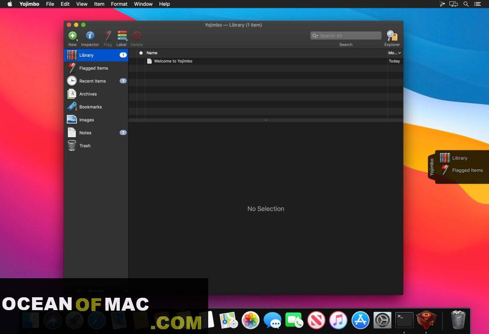The width and height of the screenshot is (489, 334).
Task: Click the Spotlight search icon in menu bar
Action: [466, 4]
